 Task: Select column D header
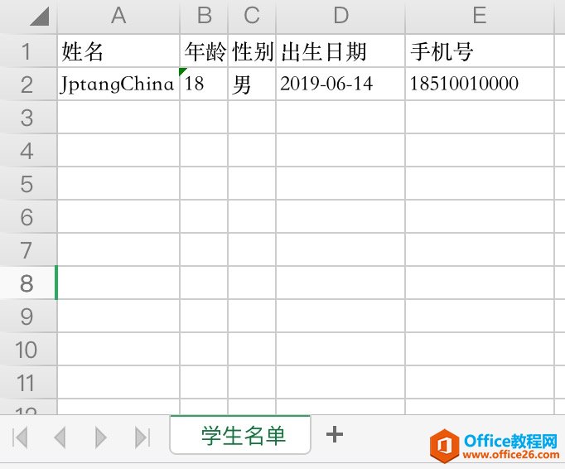(340, 17)
